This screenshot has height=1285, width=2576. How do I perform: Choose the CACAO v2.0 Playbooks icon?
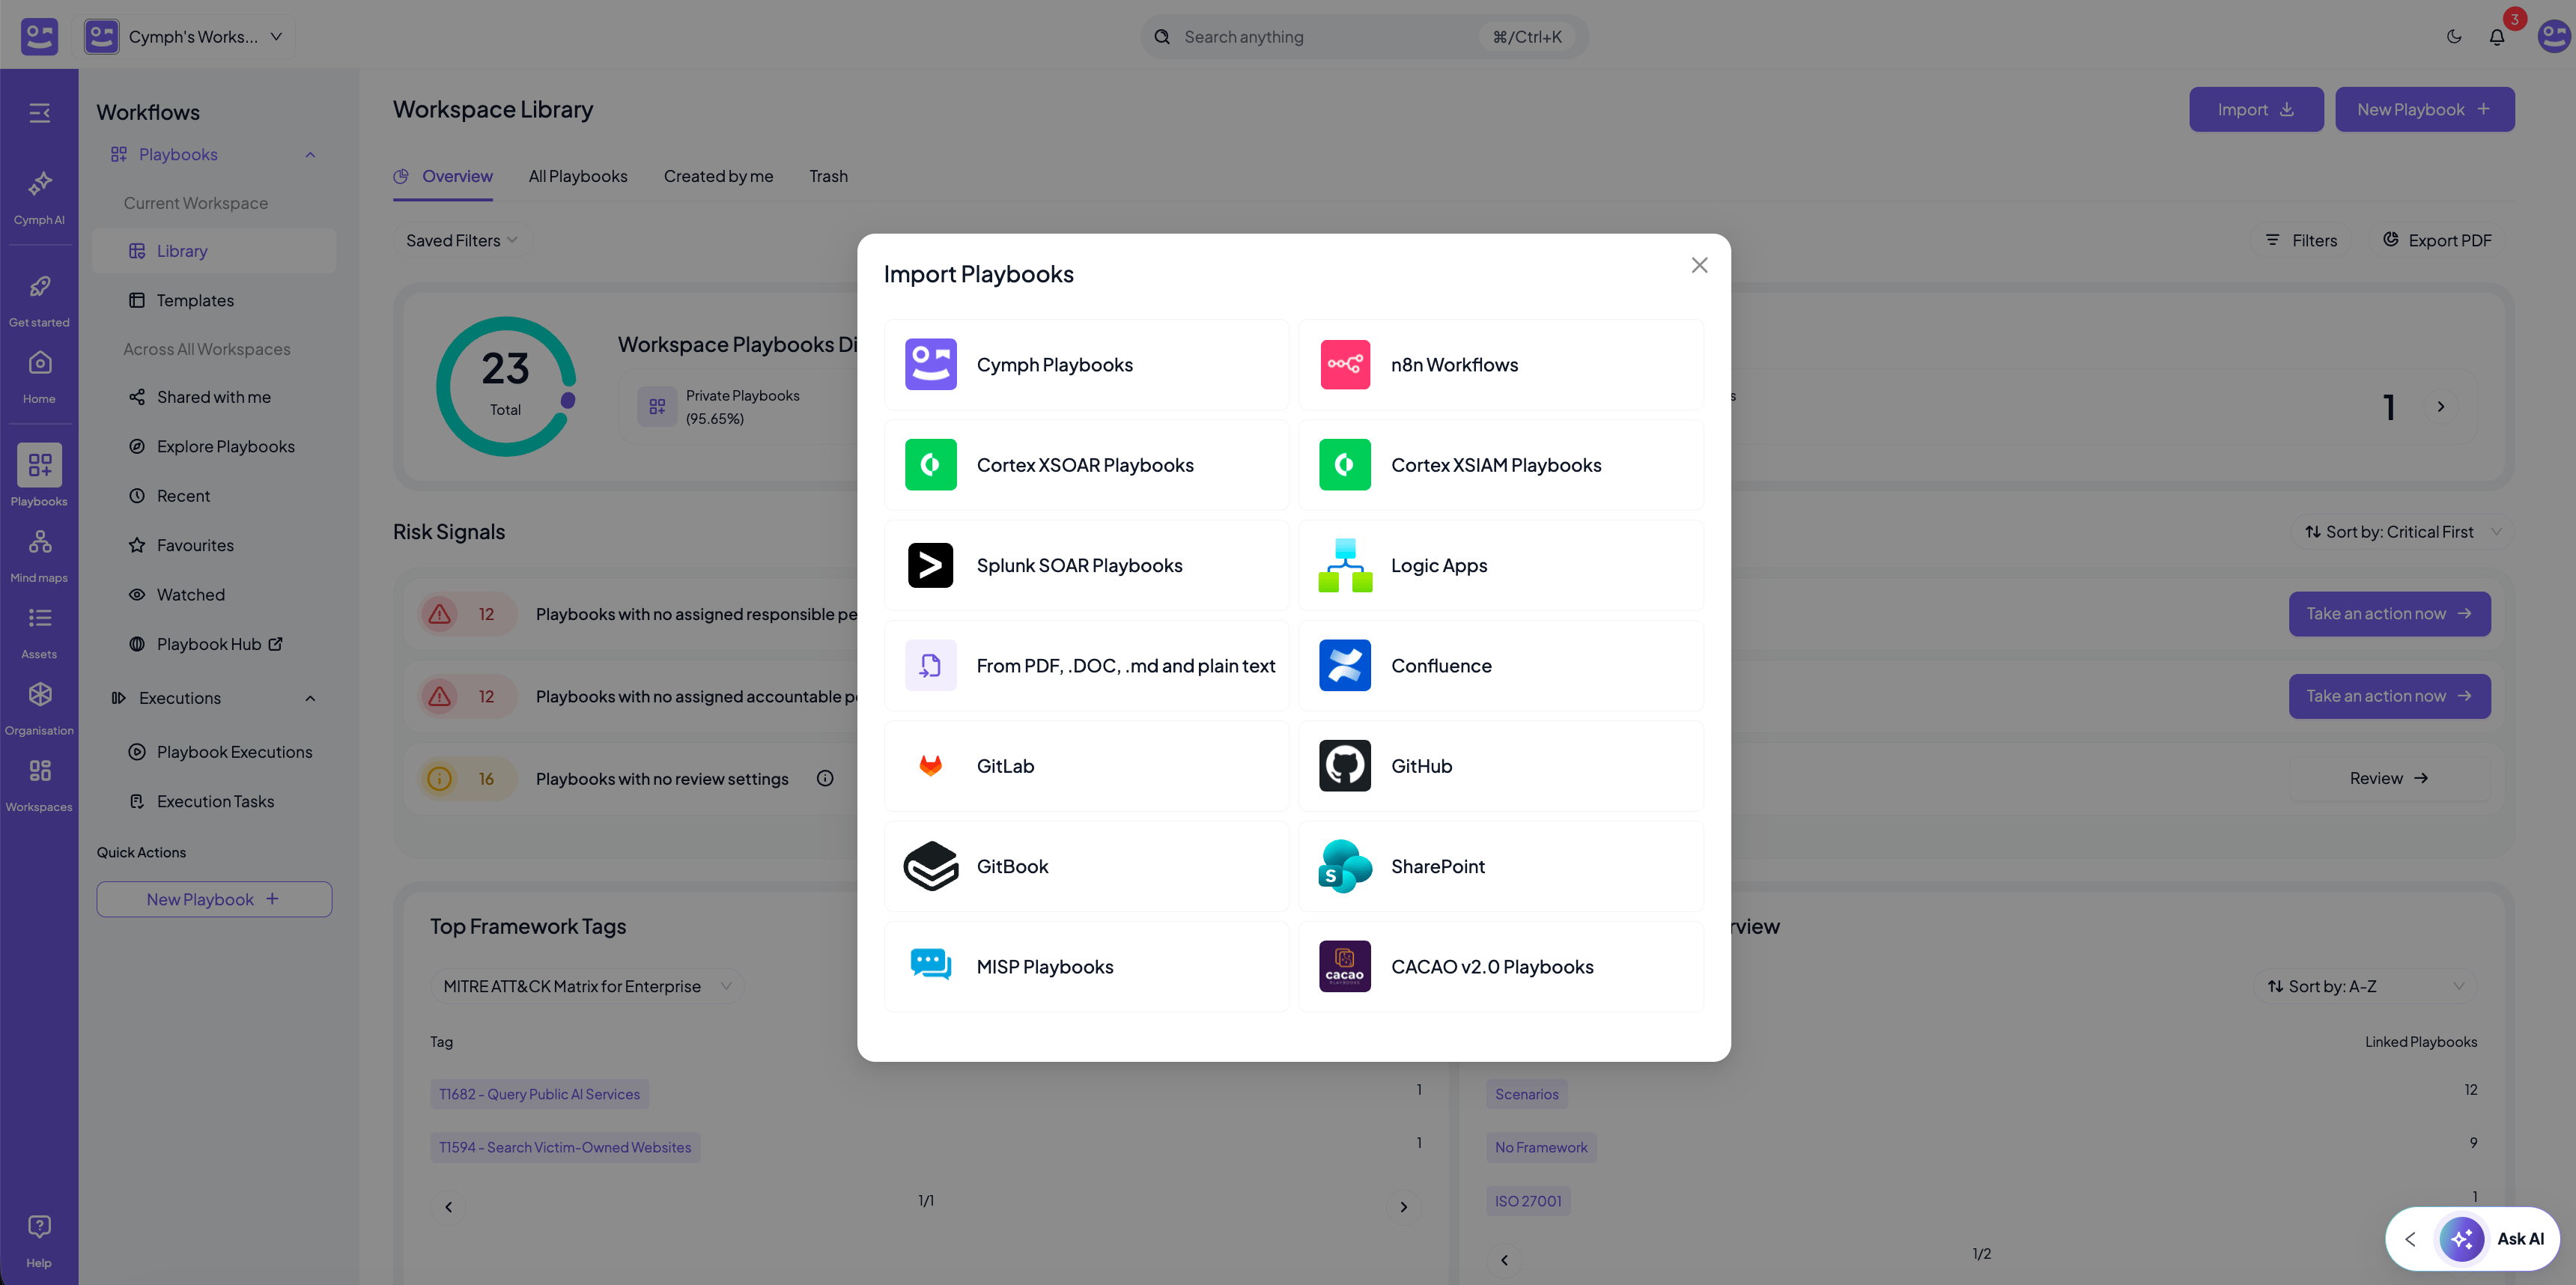[x=1344, y=966]
